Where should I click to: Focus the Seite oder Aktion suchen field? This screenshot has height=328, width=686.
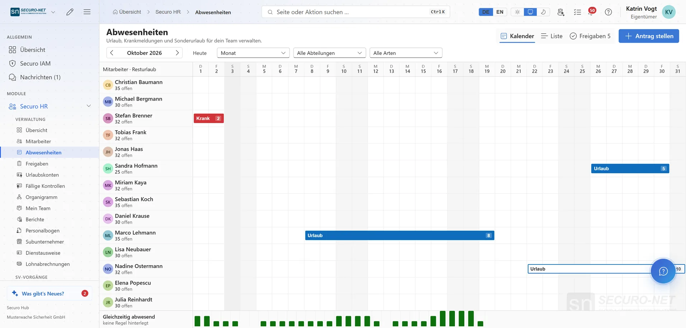click(356, 12)
